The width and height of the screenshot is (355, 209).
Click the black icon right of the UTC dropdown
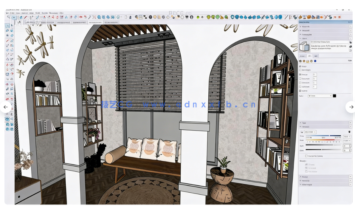click(x=349, y=132)
